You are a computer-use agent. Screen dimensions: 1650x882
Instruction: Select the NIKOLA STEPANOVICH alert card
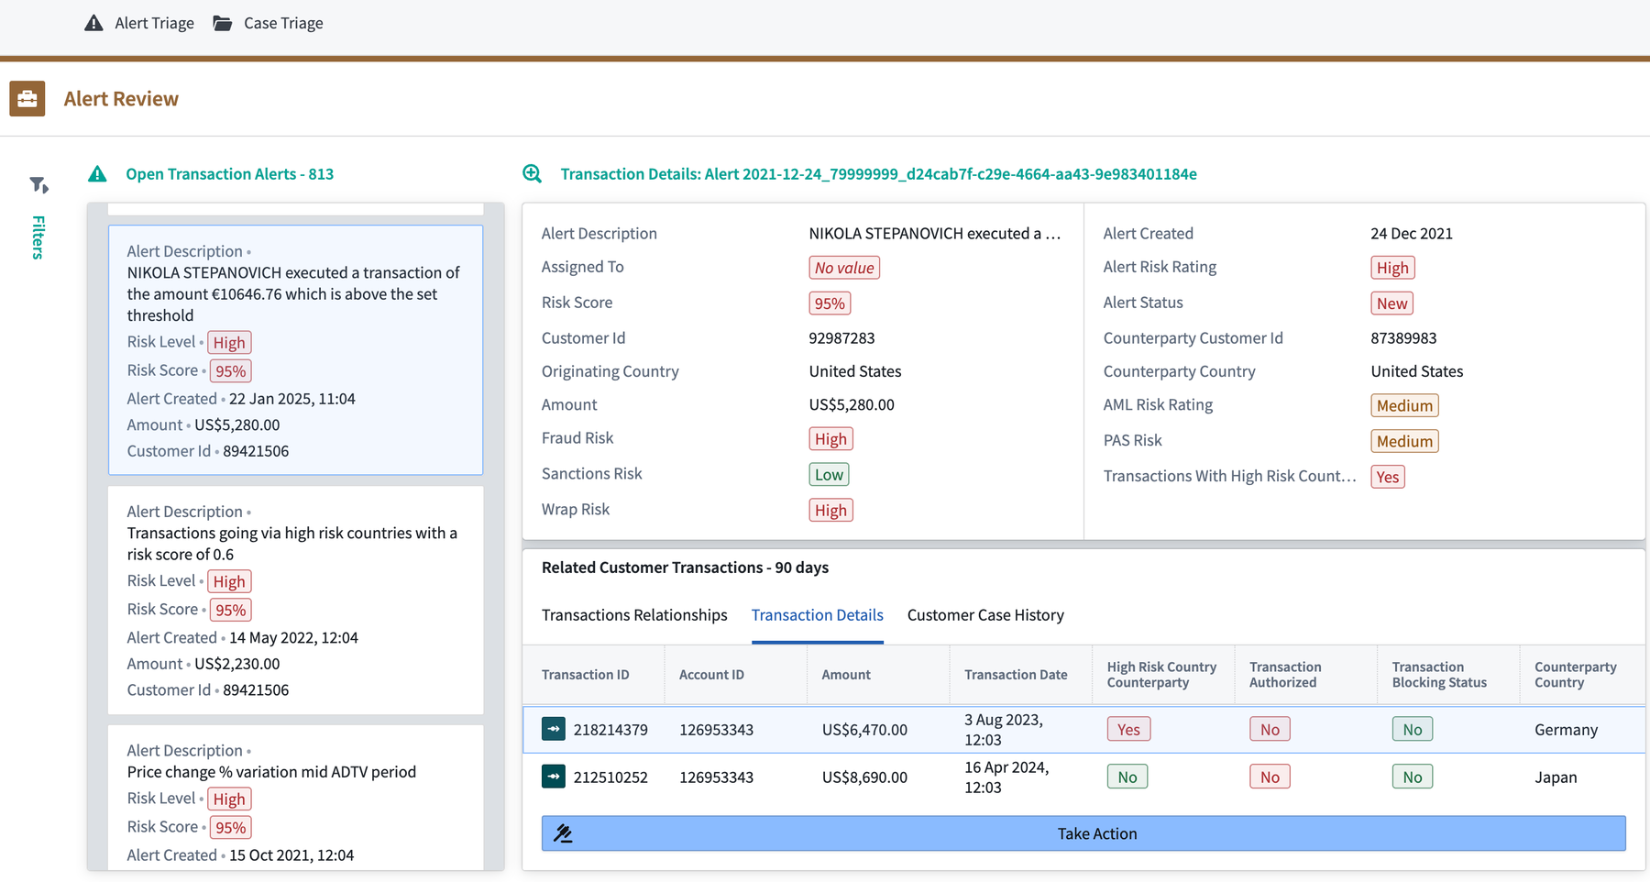click(295, 351)
